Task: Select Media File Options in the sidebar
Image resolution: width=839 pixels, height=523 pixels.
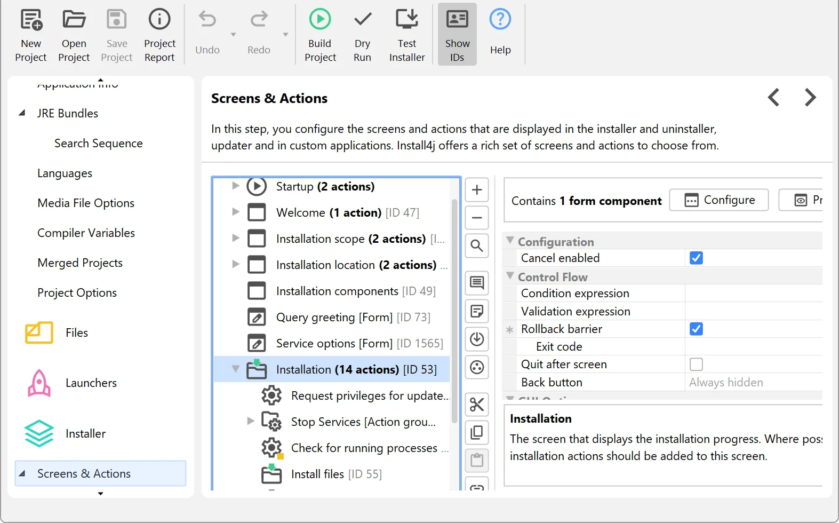Action: tap(86, 203)
